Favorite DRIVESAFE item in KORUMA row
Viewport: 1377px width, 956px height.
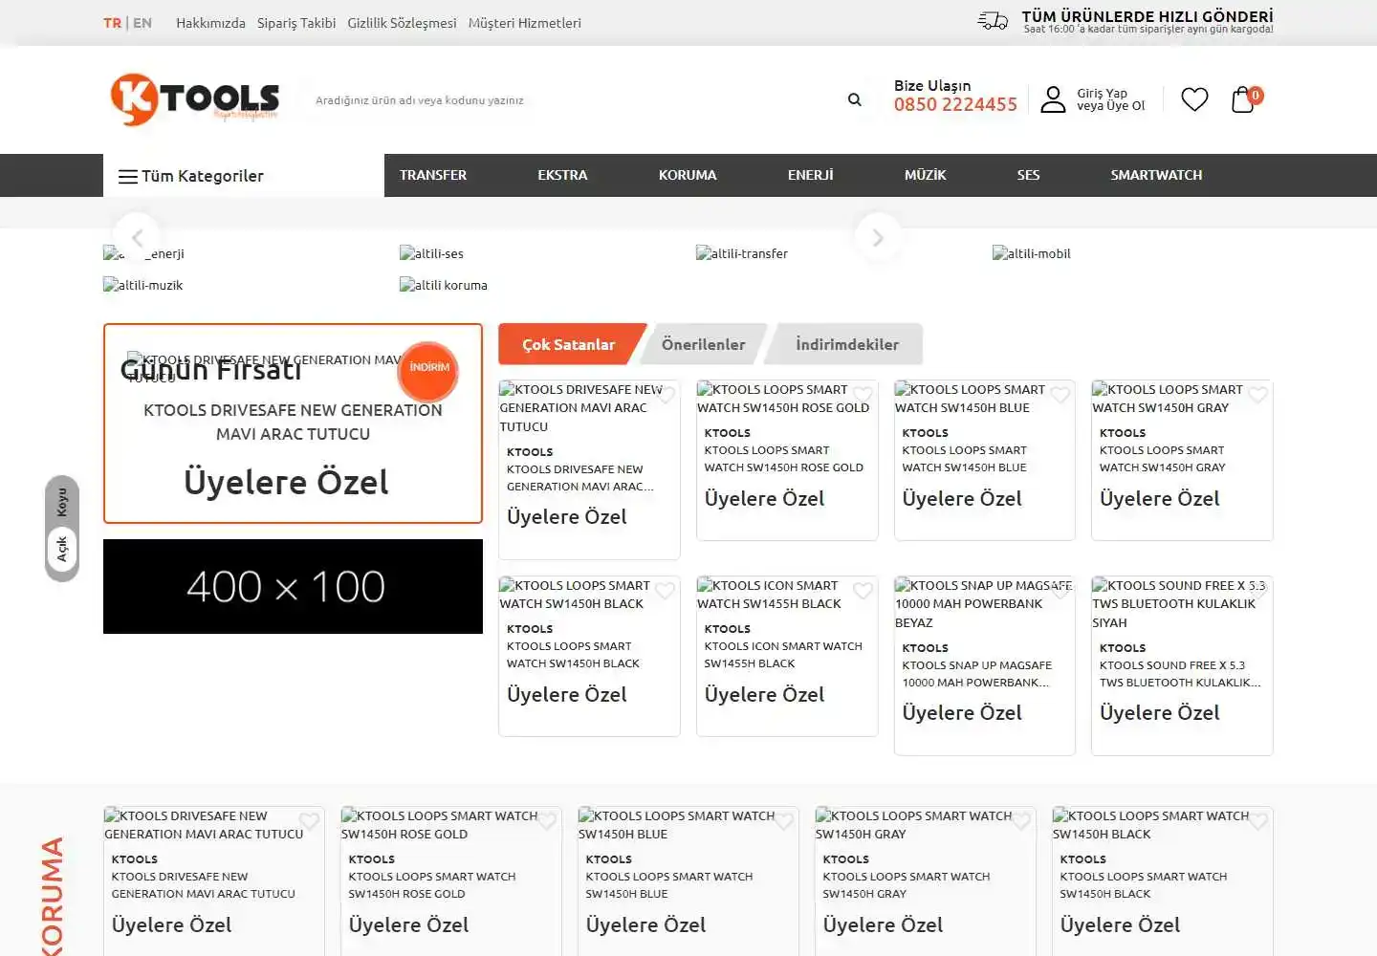310,821
